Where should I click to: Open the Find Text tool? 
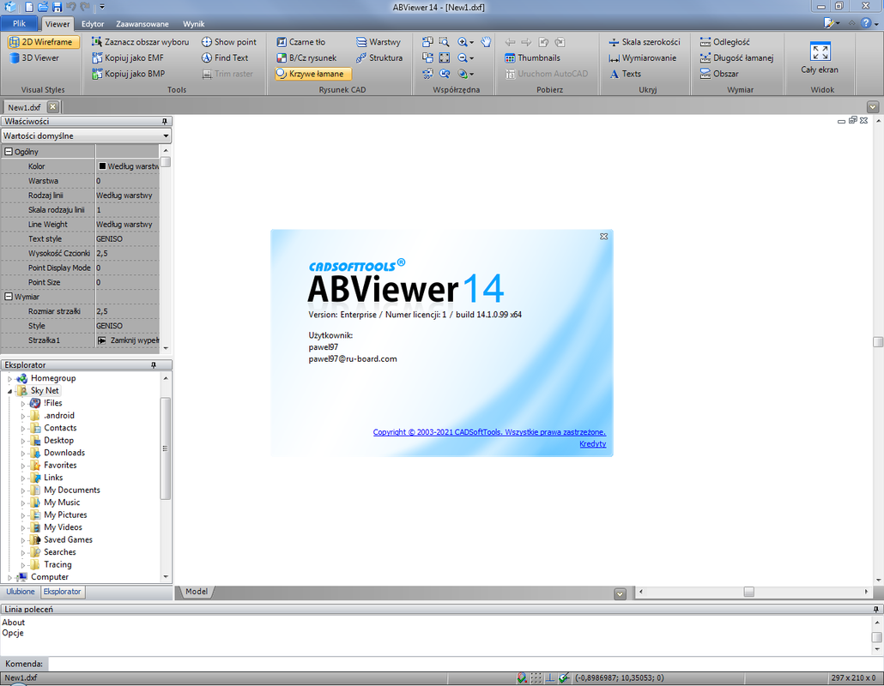(x=224, y=57)
